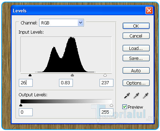The width and height of the screenshot is (160, 131).
Task: Click the Channel dropdown arrow
Action: [x=80, y=23]
